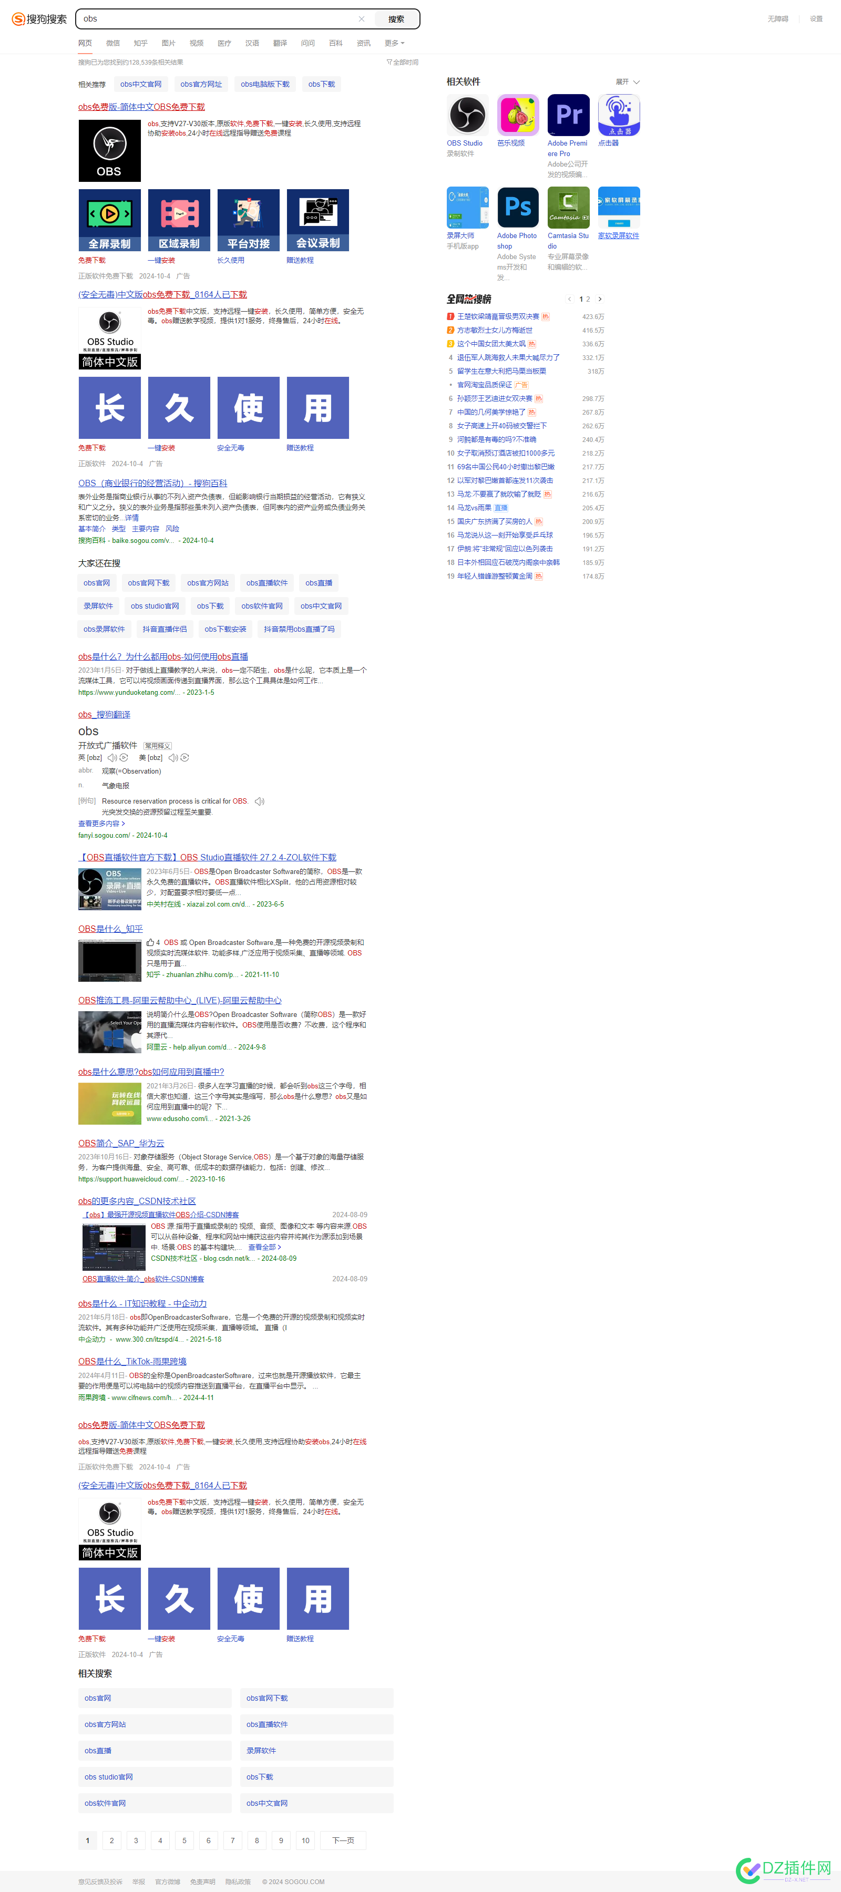The height and width of the screenshot is (1892, 841).
Task: Open the obs中文官网 related suggestion at top
Action: click(141, 85)
